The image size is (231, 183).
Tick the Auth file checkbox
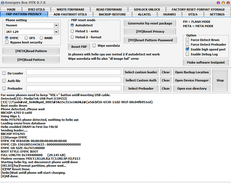(4, 81)
